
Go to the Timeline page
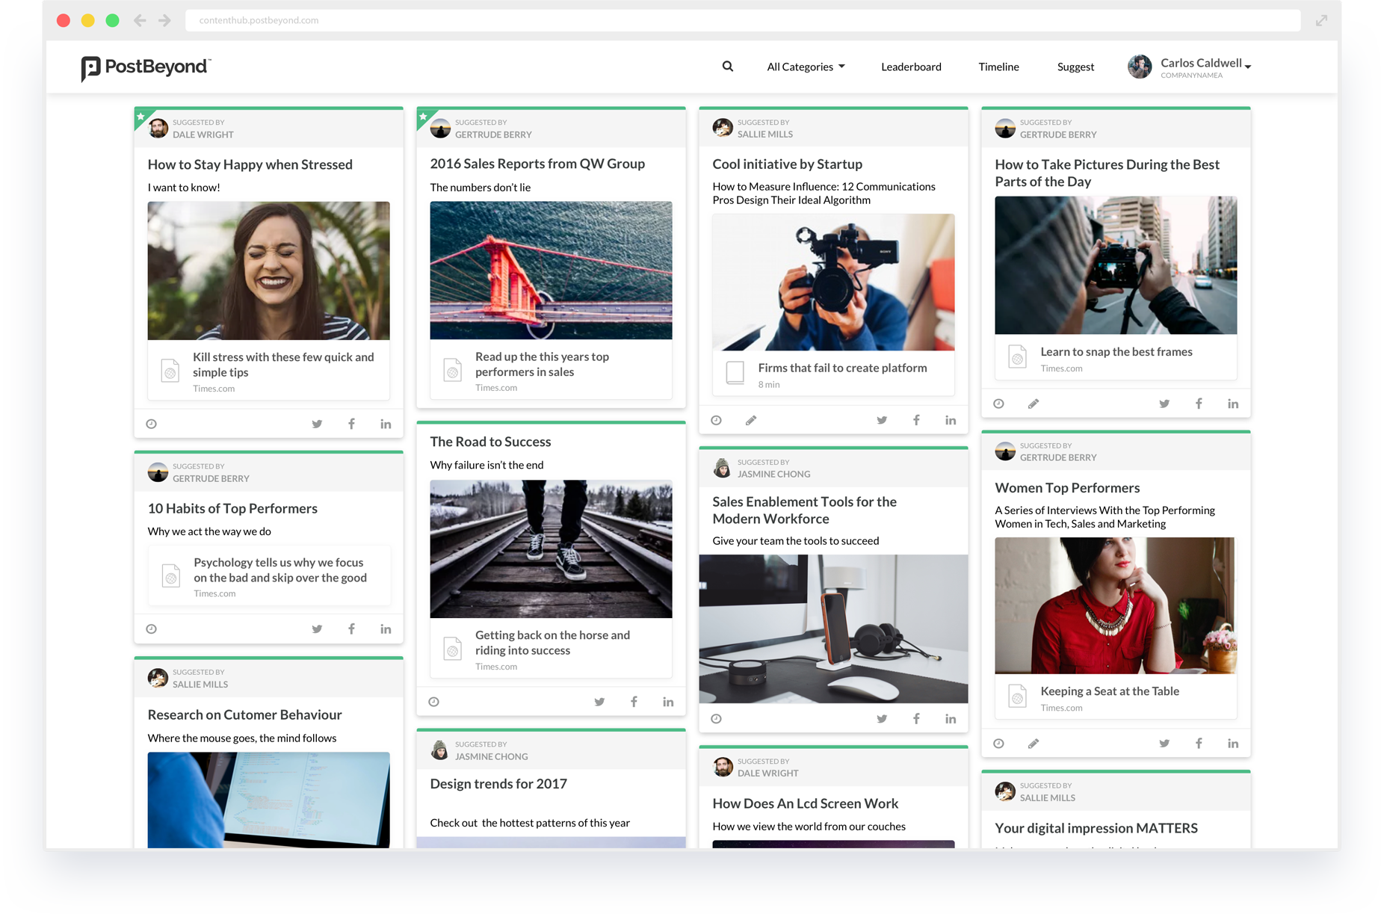coord(998,67)
